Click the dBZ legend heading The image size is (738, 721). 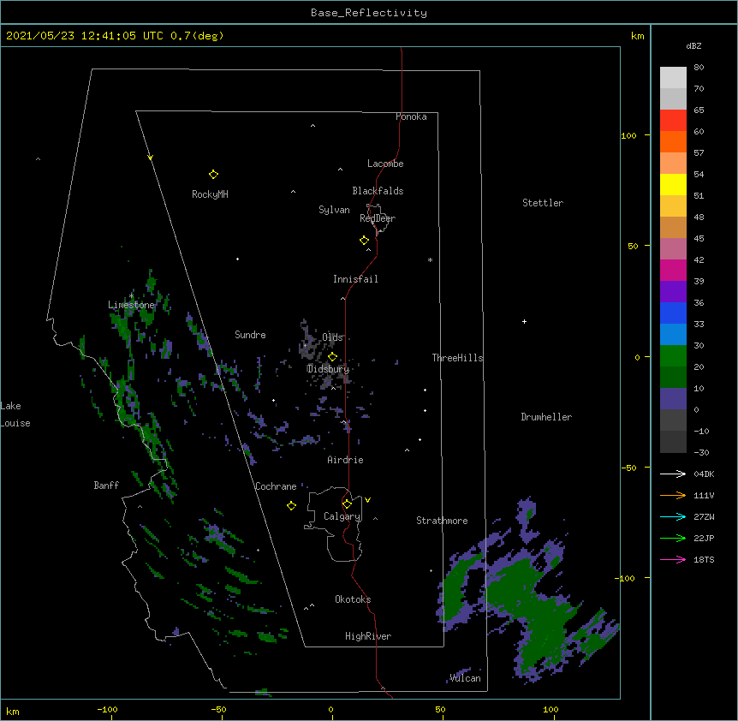tap(693, 45)
